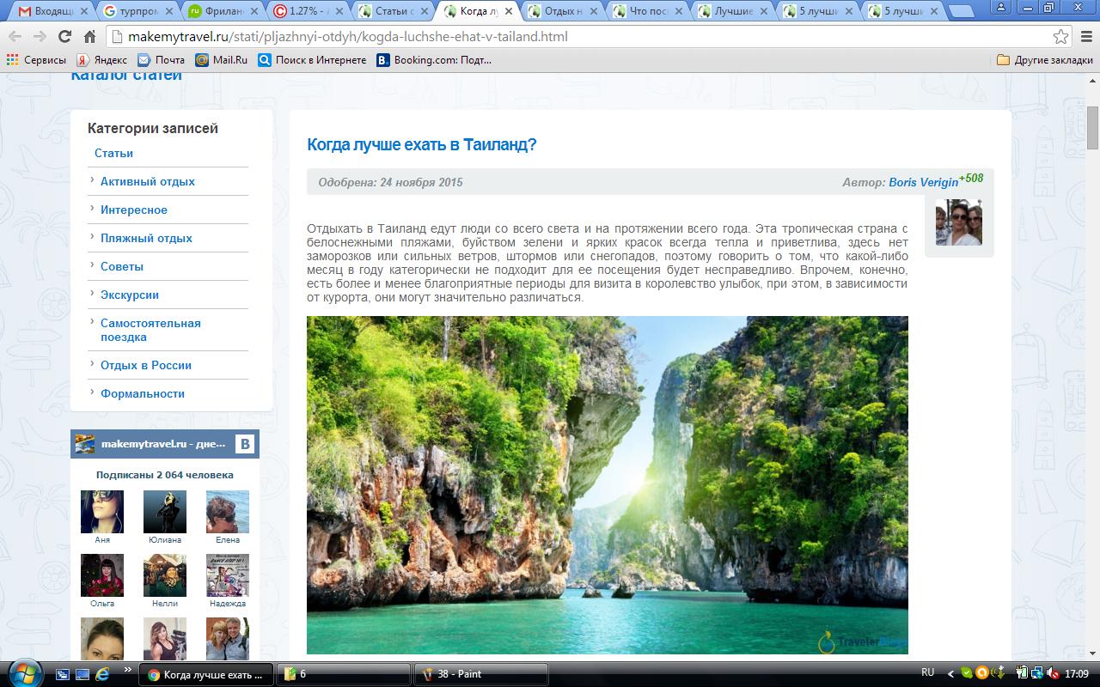Switch to the 1.27% tab
Screen dimensions: 1100x687
[x=308, y=11]
